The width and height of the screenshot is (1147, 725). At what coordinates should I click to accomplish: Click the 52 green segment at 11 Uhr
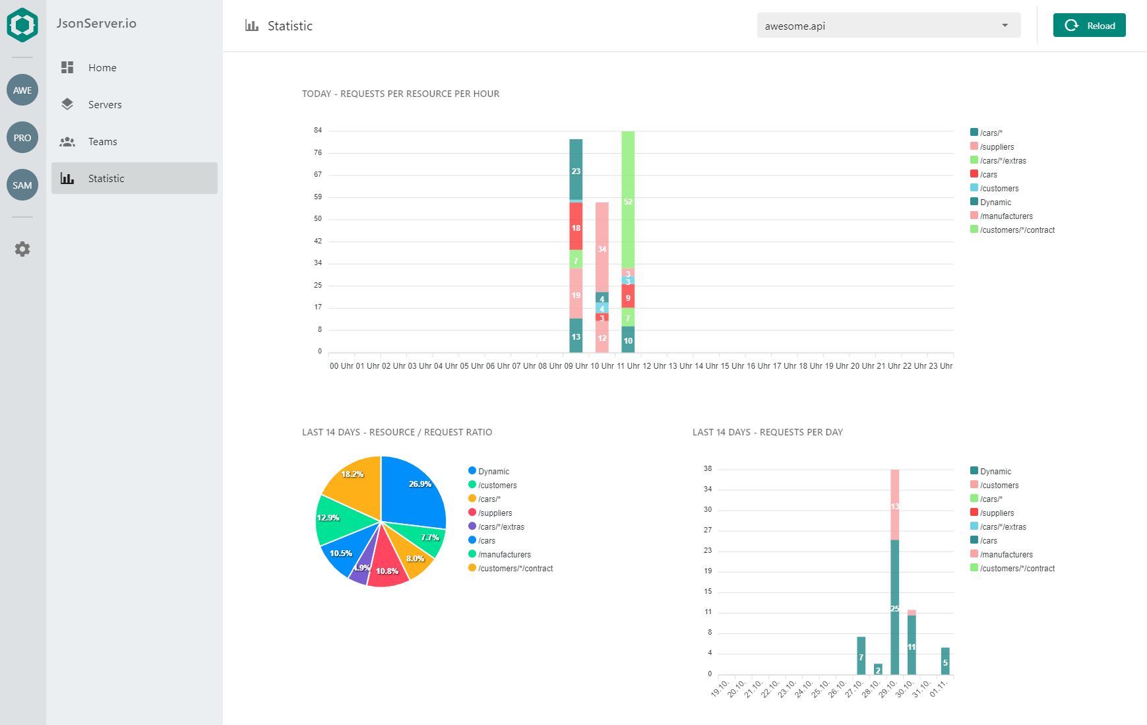tap(628, 200)
